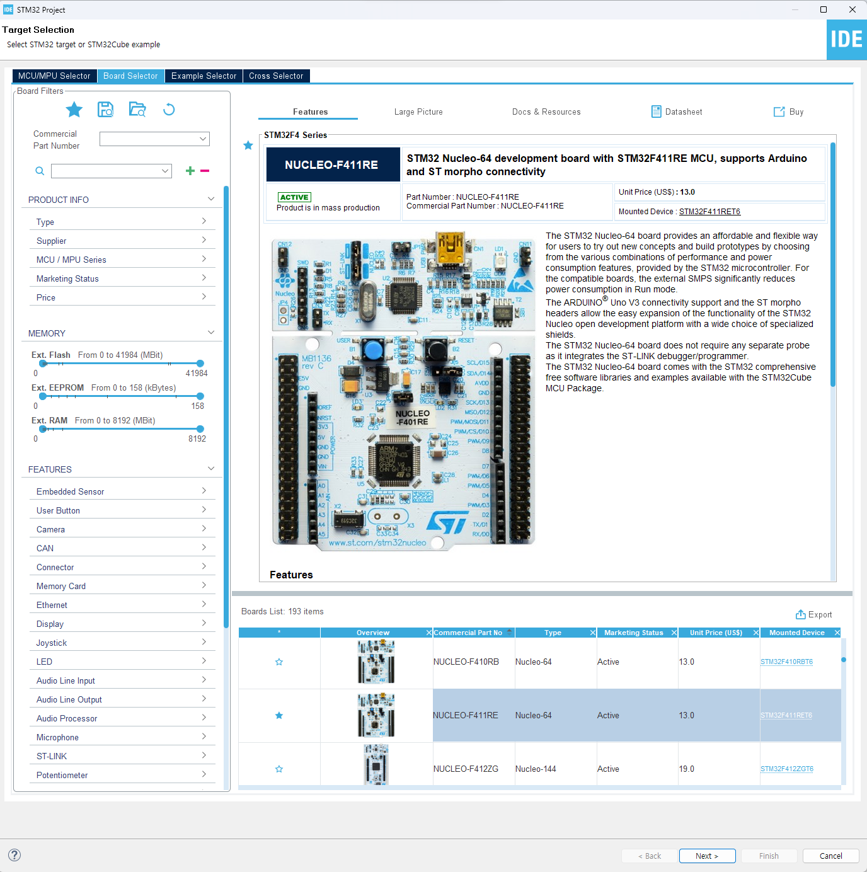Click the Ext. EEPROM slider maximum handle
This screenshot has width=867, height=872.
pyautogui.click(x=200, y=396)
